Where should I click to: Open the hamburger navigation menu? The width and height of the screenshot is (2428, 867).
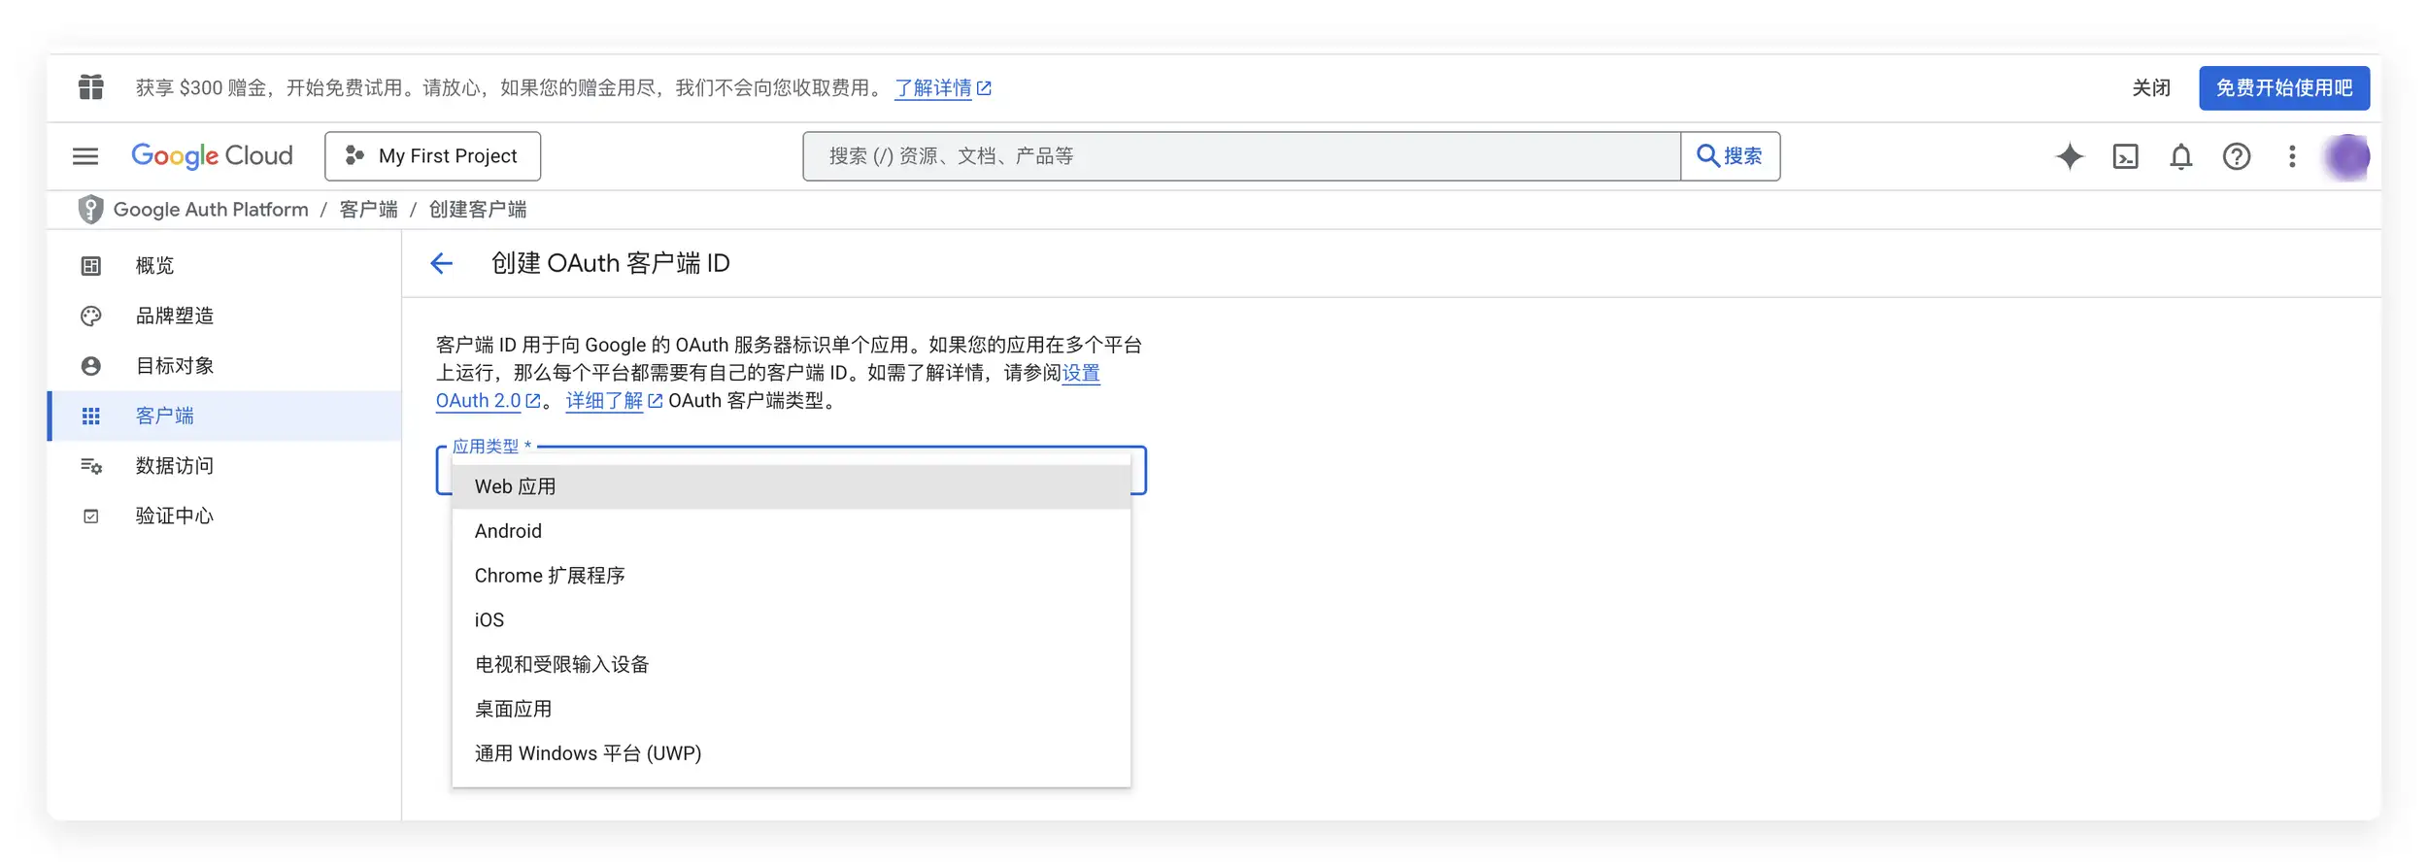tap(85, 156)
